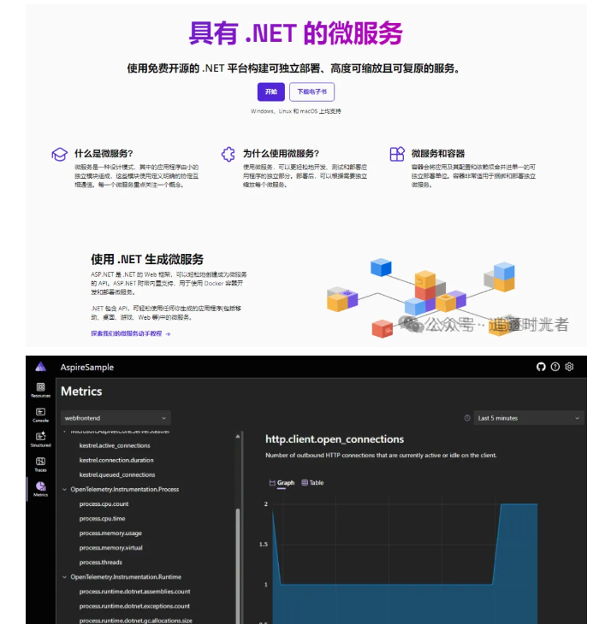The height and width of the screenshot is (624, 599).
Task: Select process.memory.usage metric
Action: click(x=110, y=533)
